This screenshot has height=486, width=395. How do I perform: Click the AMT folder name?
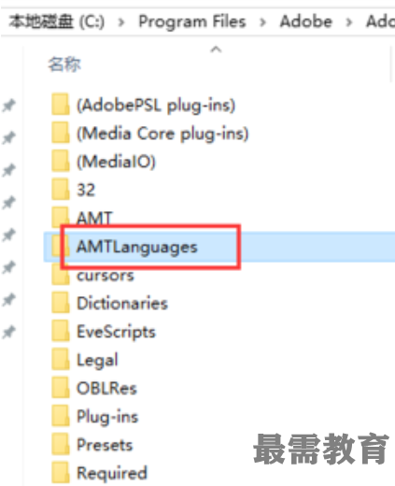tap(94, 218)
